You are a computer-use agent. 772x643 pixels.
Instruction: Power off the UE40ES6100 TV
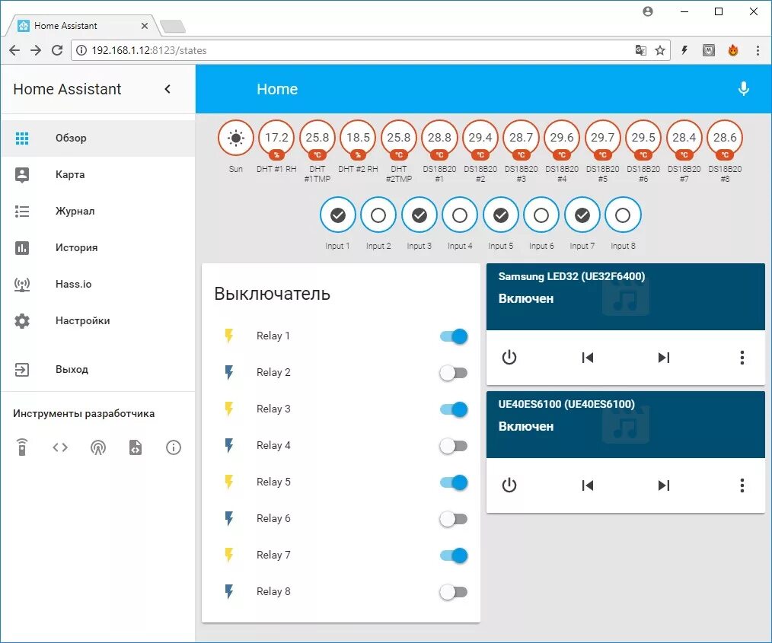[509, 485]
